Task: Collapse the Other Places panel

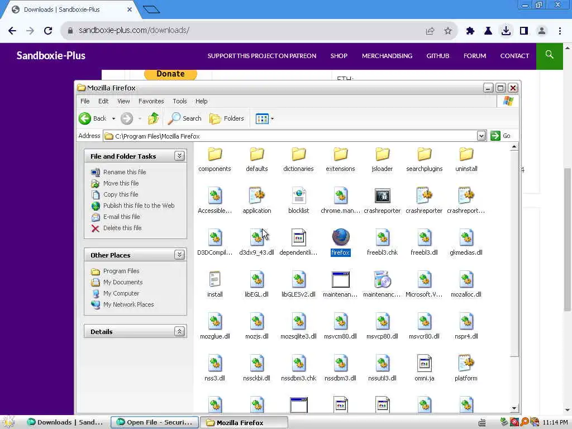Action: coord(179,255)
